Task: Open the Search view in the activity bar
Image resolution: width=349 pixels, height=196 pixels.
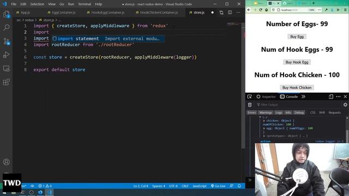Action: pos(6,28)
